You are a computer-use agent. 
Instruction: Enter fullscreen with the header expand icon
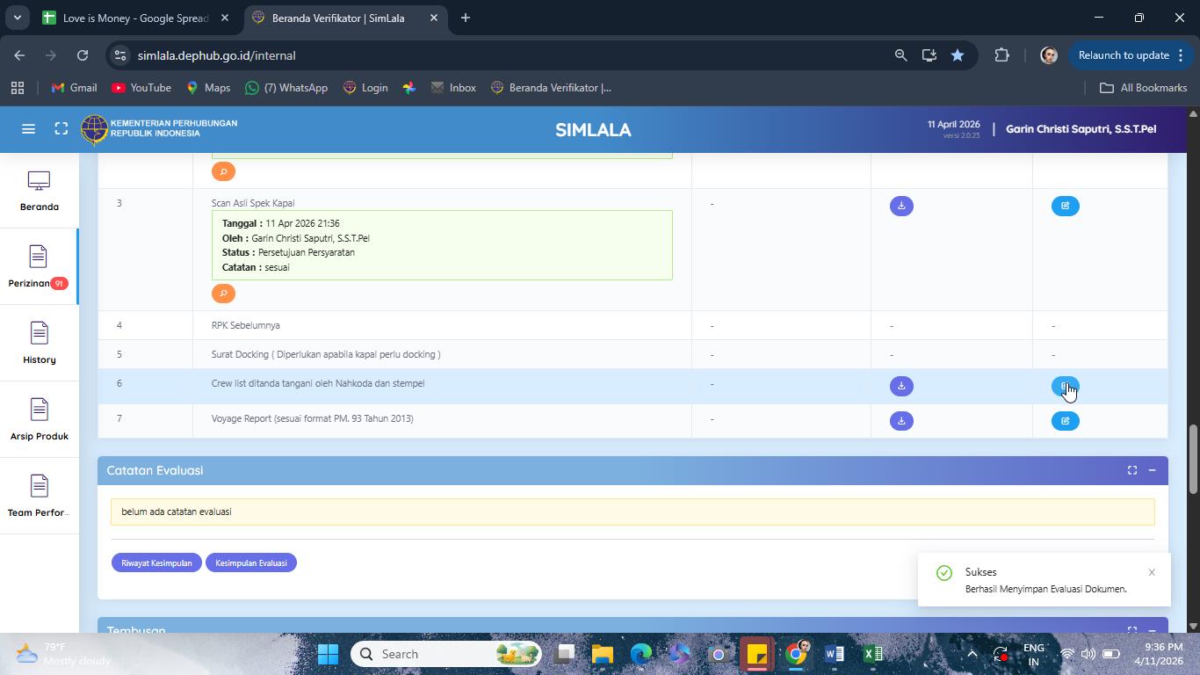tap(61, 129)
